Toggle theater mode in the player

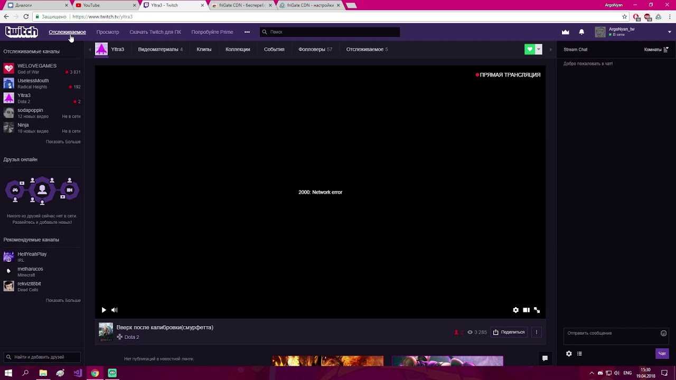coord(526,310)
